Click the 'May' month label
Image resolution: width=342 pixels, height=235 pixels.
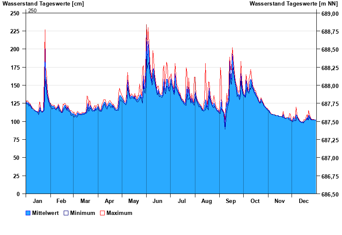(133, 201)
